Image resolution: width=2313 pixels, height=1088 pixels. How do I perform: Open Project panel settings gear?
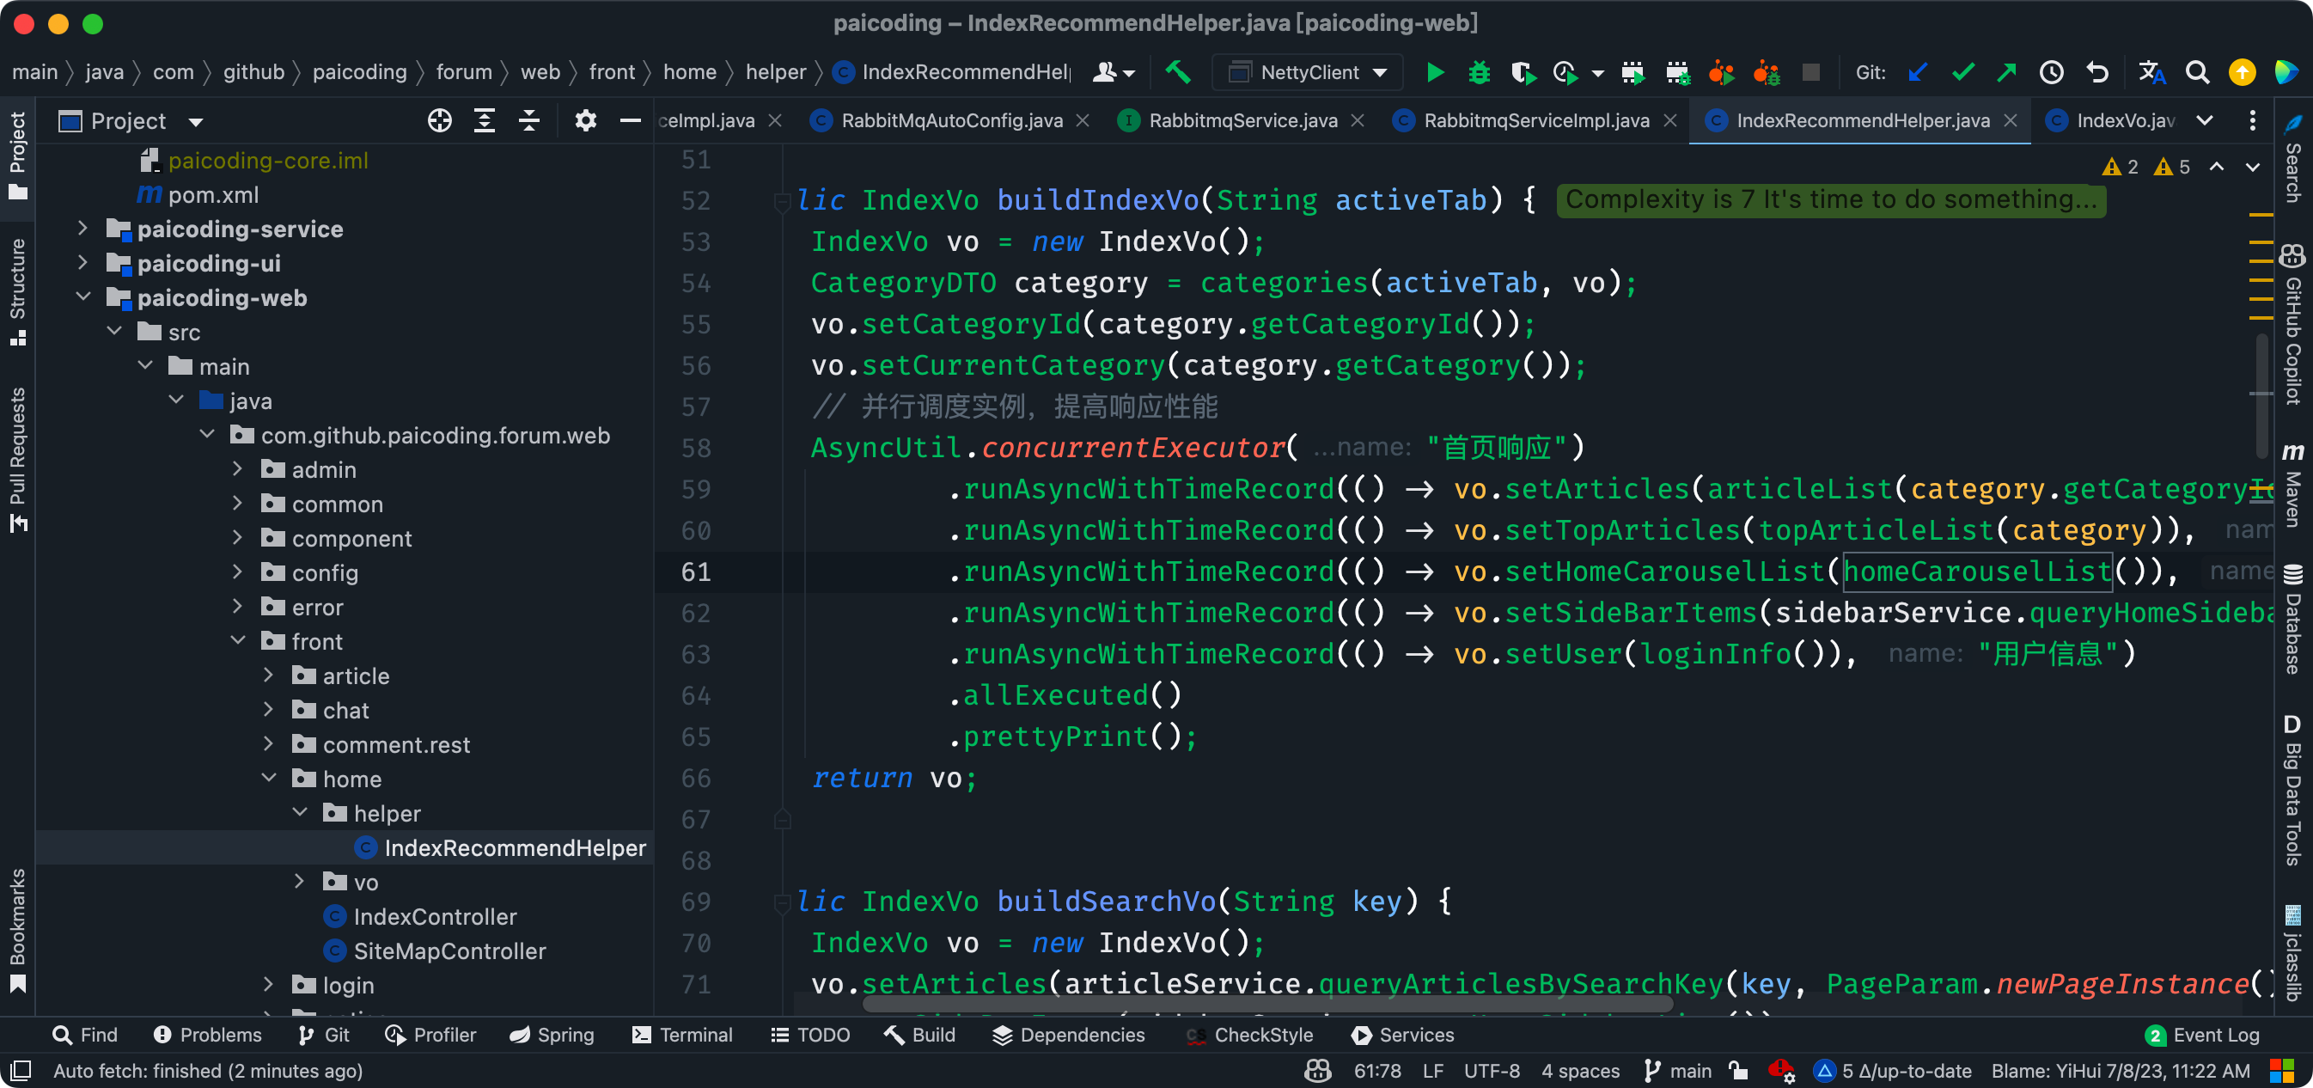click(585, 120)
